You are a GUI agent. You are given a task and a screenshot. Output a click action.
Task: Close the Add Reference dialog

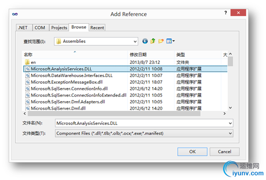(x=238, y=13)
